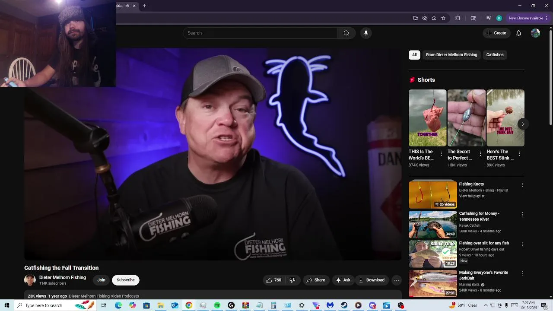Open menu for Here's The BEST Stink short
This screenshot has height=311, width=553.
click(519, 154)
